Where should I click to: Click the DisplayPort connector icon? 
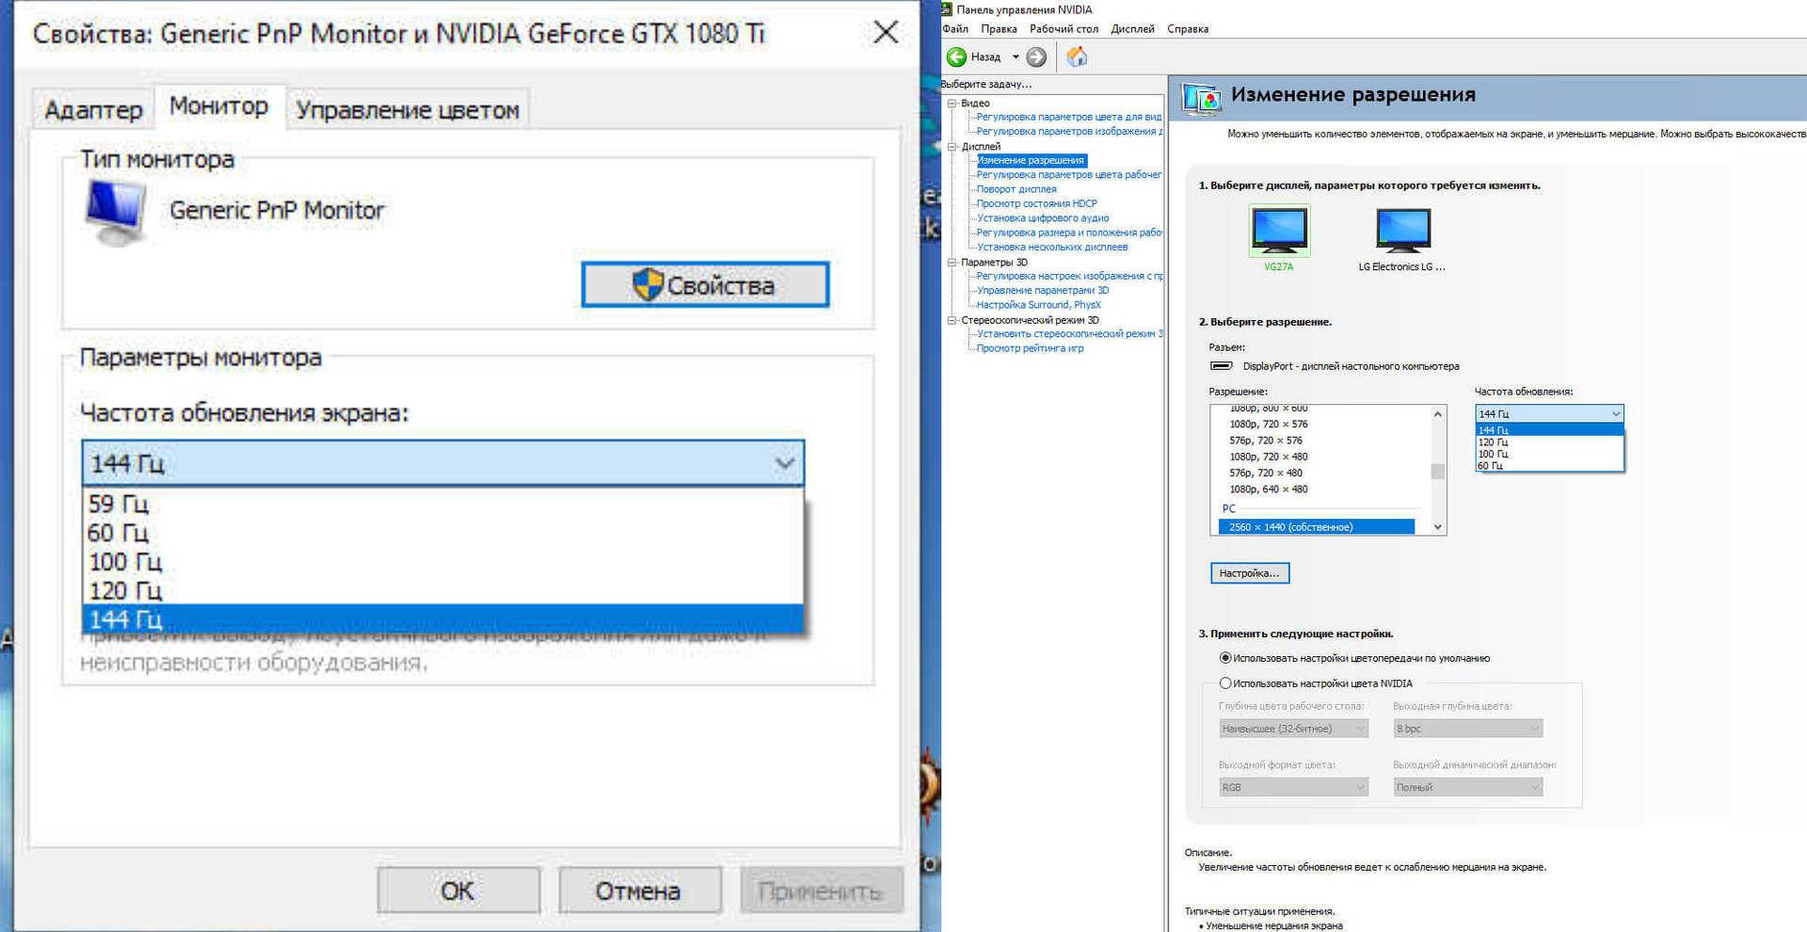(1221, 366)
